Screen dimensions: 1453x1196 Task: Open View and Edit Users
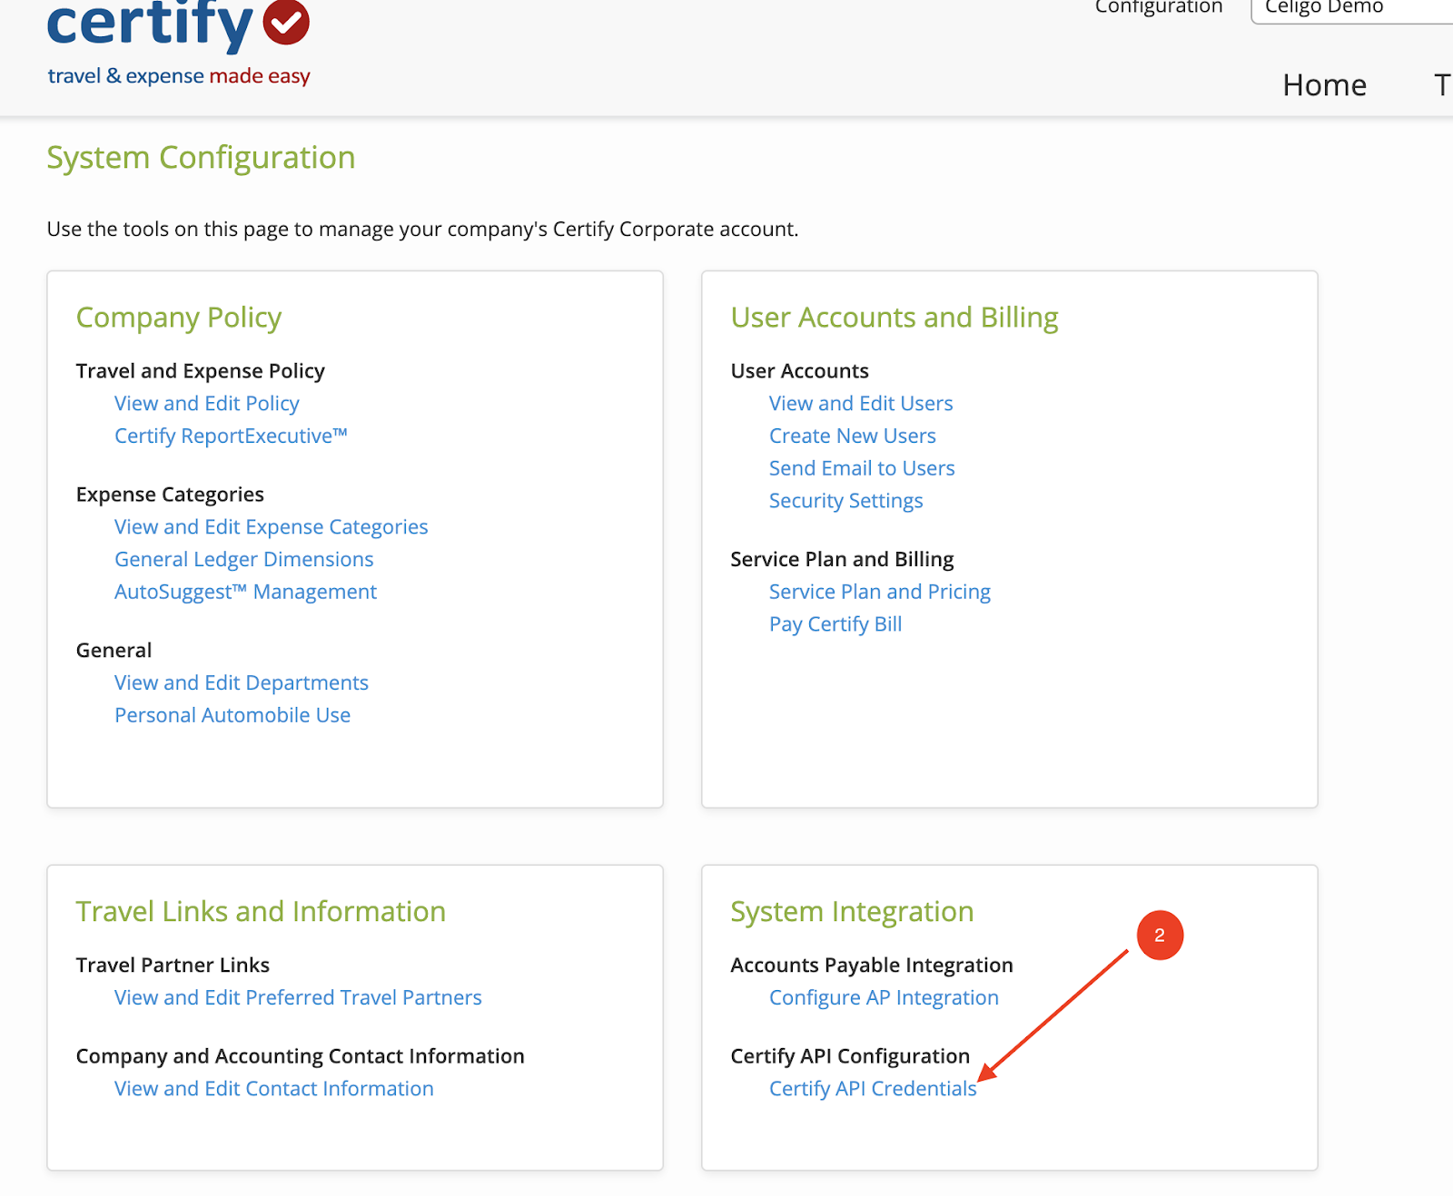[861, 404]
